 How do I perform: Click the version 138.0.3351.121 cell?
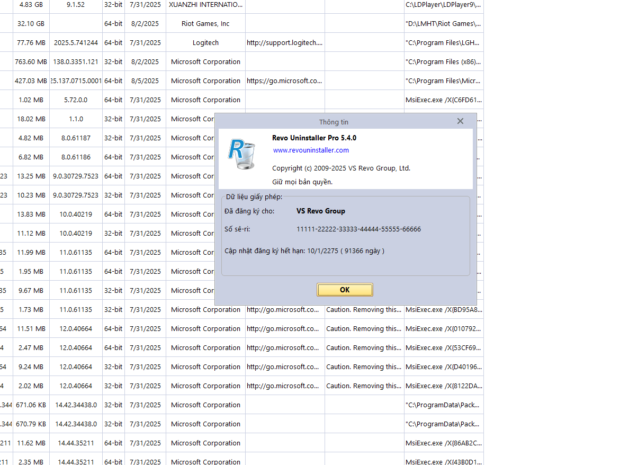pyautogui.click(x=76, y=62)
